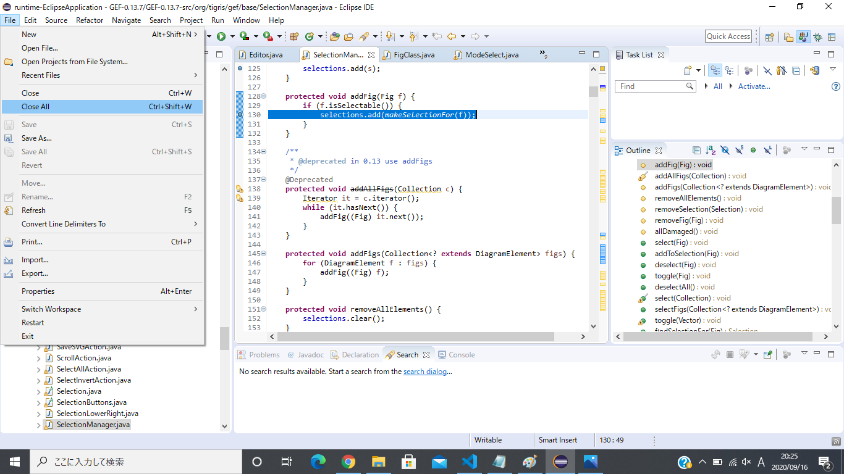This screenshot has height=474, width=844.
Task: Click the Search flashlight toolbar icon
Action: pyautogui.click(x=365, y=36)
